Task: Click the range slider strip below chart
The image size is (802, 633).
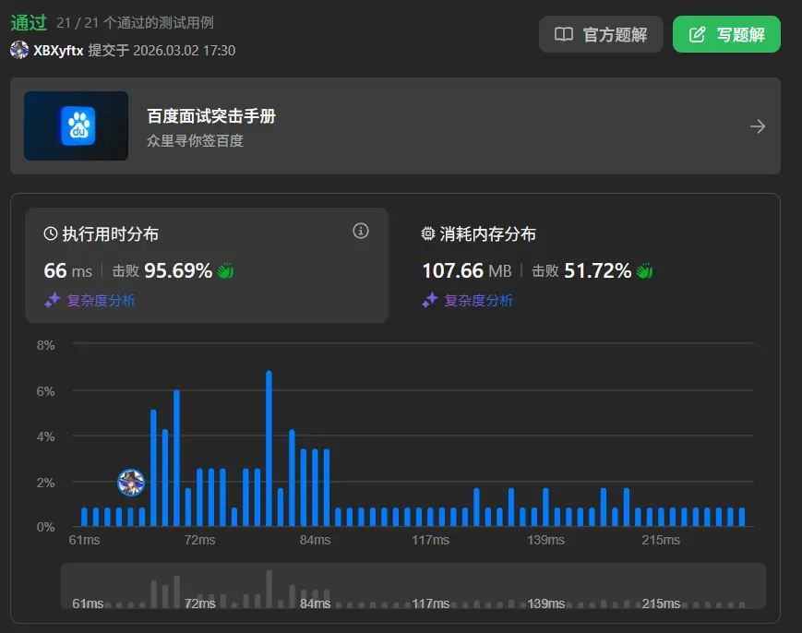Action: point(413,587)
